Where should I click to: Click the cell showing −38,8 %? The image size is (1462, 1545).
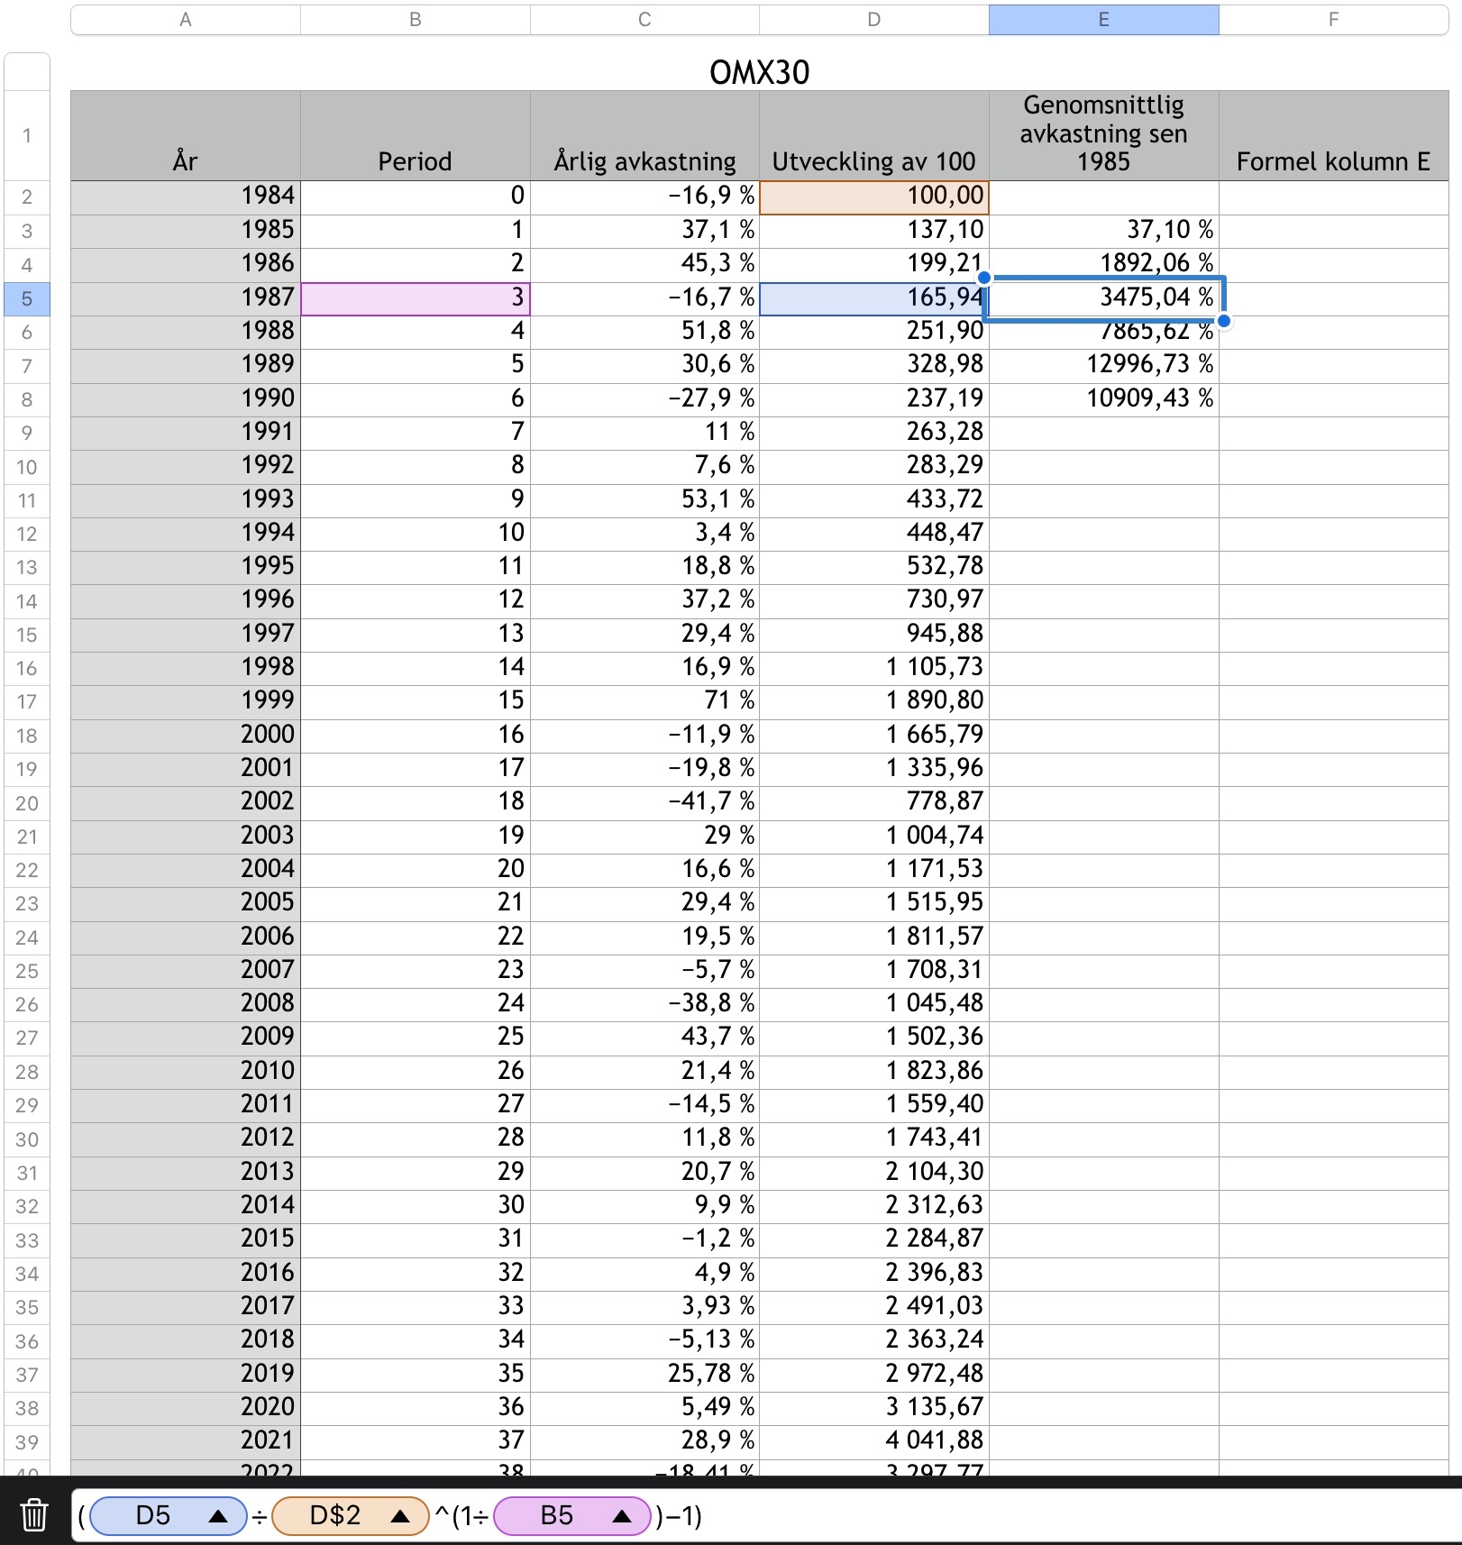tap(644, 1004)
